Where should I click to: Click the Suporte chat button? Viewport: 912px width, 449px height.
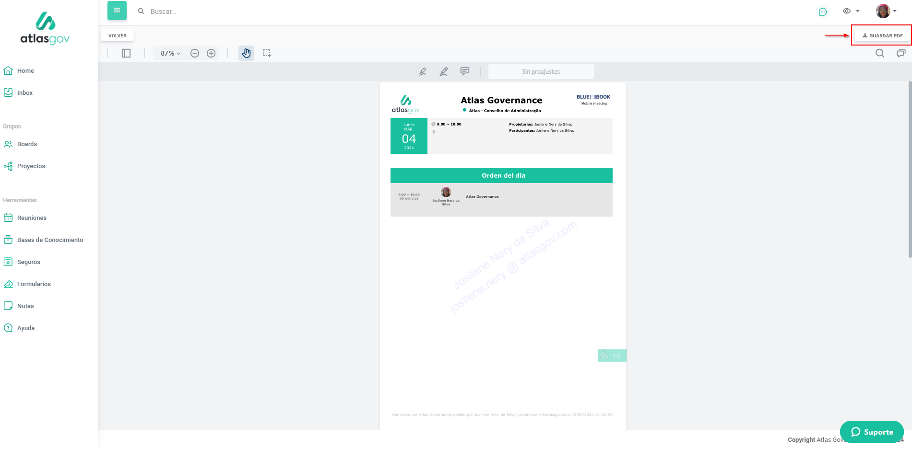[872, 432]
